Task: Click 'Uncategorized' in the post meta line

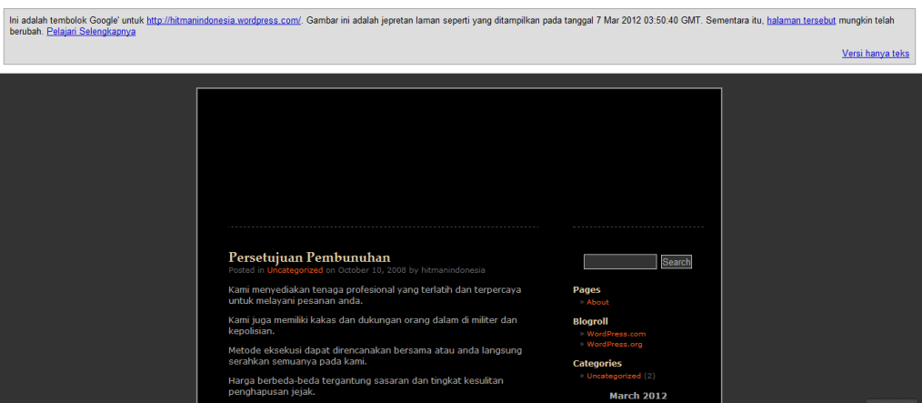Action: pyautogui.click(x=295, y=270)
